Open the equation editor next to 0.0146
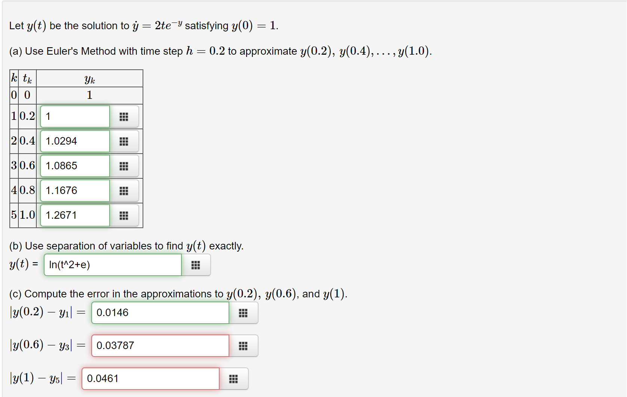Image resolution: width=627 pixels, height=397 pixels. coord(244,313)
